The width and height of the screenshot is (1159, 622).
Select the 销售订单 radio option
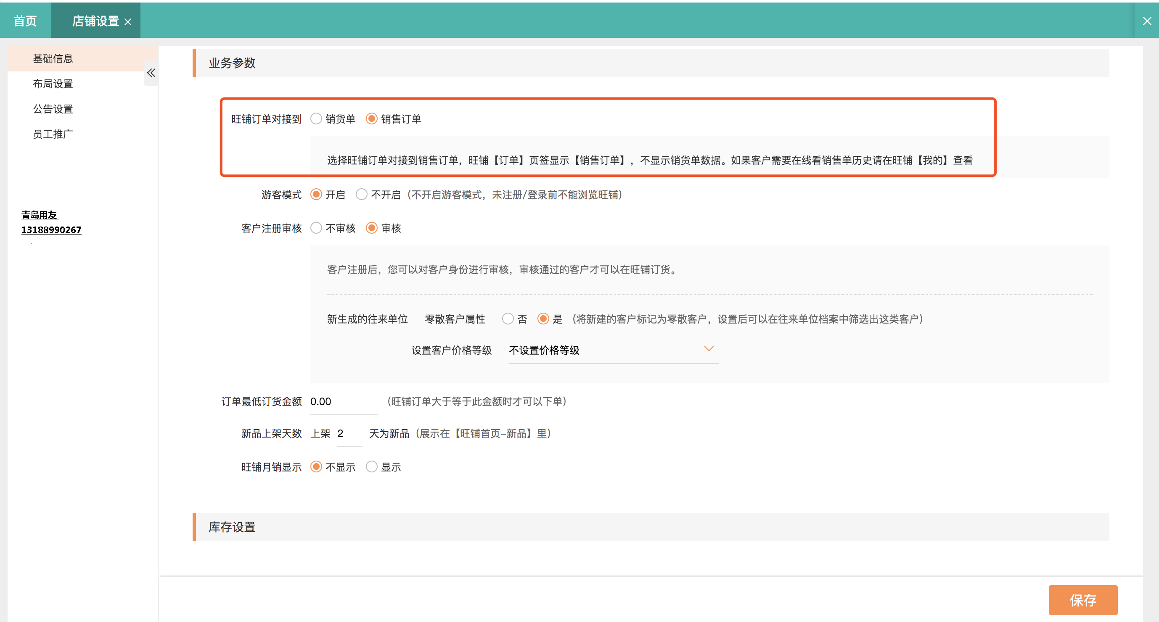[372, 119]
